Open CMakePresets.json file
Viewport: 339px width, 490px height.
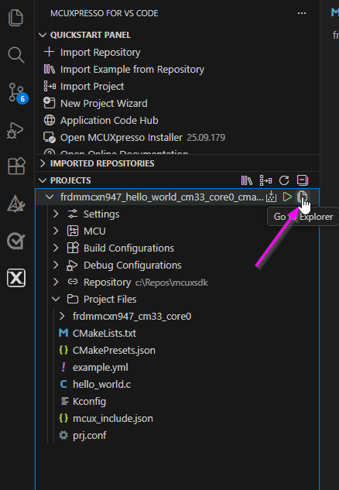point(114,351)
